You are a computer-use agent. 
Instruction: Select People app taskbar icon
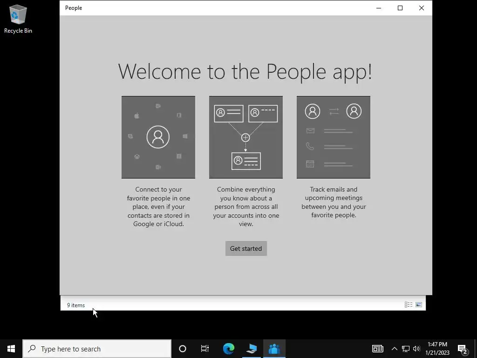click(x=274, y=349)
